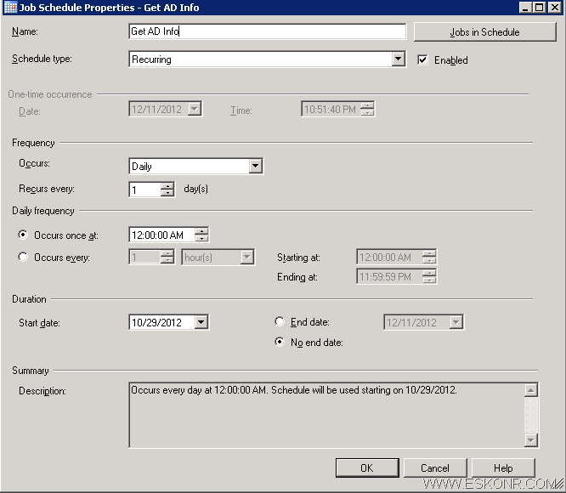Open the Schedule type dropdown
566x493 pixels.
[398, 59]
